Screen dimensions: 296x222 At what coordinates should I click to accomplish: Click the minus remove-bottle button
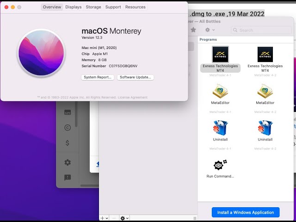114,218
